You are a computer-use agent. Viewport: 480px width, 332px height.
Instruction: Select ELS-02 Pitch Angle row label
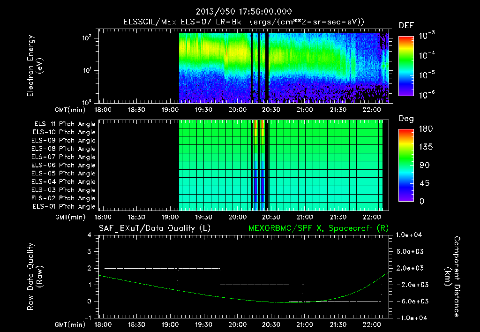[64, 198]
